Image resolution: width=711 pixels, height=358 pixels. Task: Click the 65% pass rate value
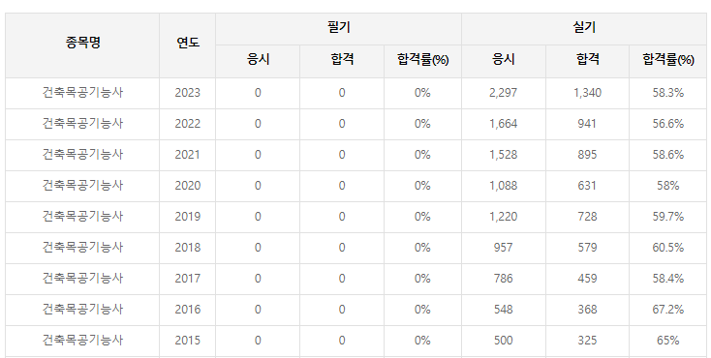pos(668,341)
